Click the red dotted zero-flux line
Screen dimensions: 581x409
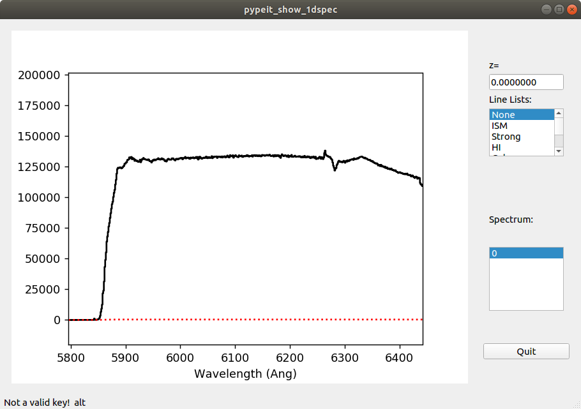pyautogui.click(x=255, y=319)
